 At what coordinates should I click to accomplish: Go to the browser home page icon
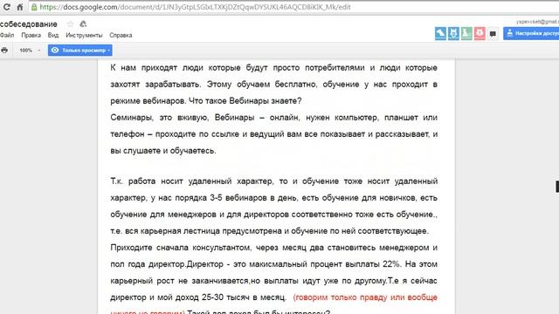[x=19, y=7]
